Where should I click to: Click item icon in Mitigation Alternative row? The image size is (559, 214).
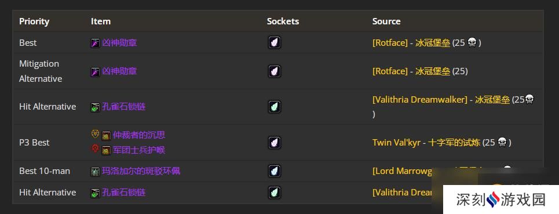95,72
